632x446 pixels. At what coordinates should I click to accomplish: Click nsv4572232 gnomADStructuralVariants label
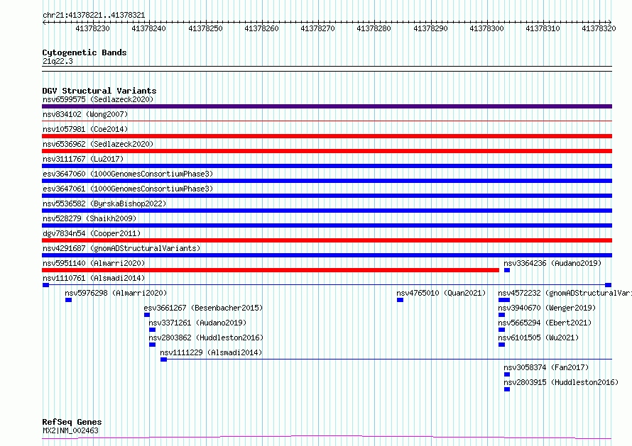click(565, 293)
